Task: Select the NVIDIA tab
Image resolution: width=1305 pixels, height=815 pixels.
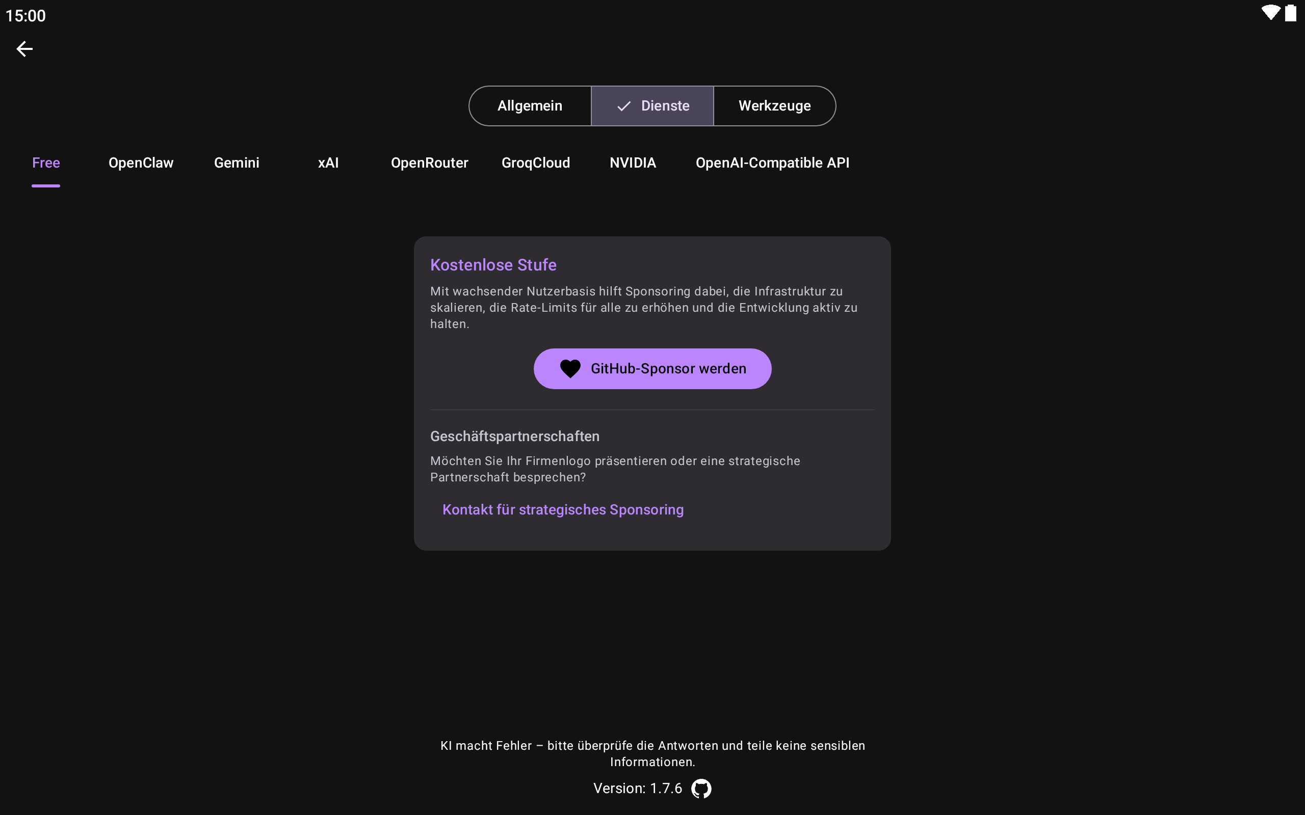Action: click(x=633, y=163)
